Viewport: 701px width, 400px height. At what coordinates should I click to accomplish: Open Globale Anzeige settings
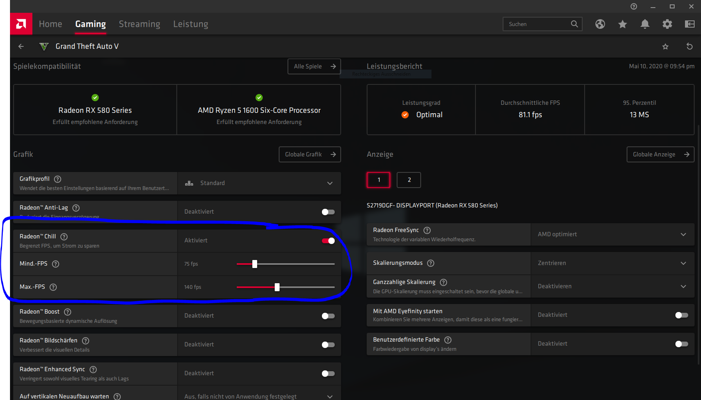click(661, 154)
